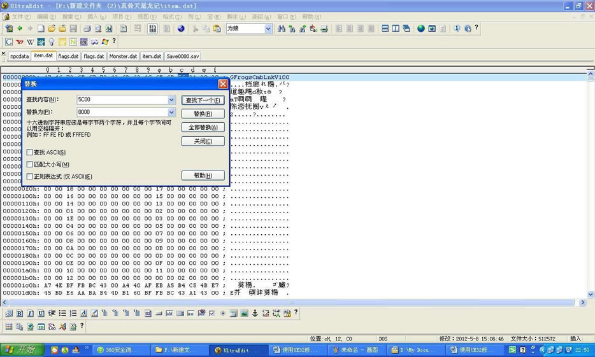Image resolution: width=595 pixels, height=357 pixels.
Task: Click the Print icon in toolbar
Action: [87, 29]
